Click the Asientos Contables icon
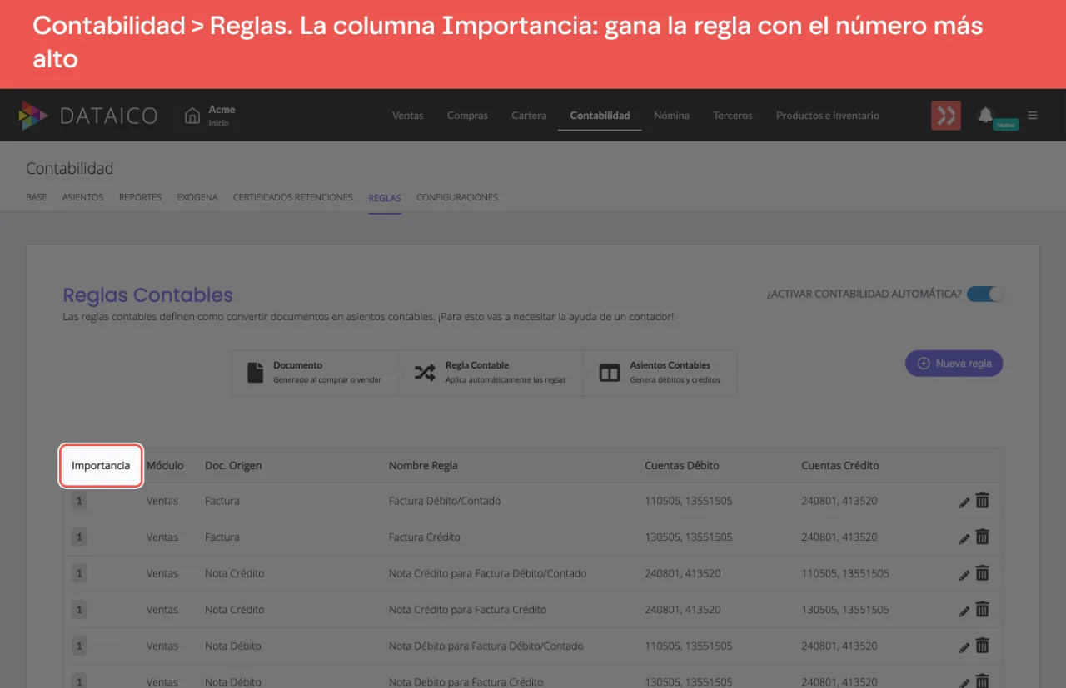 [x=610, y=373]
